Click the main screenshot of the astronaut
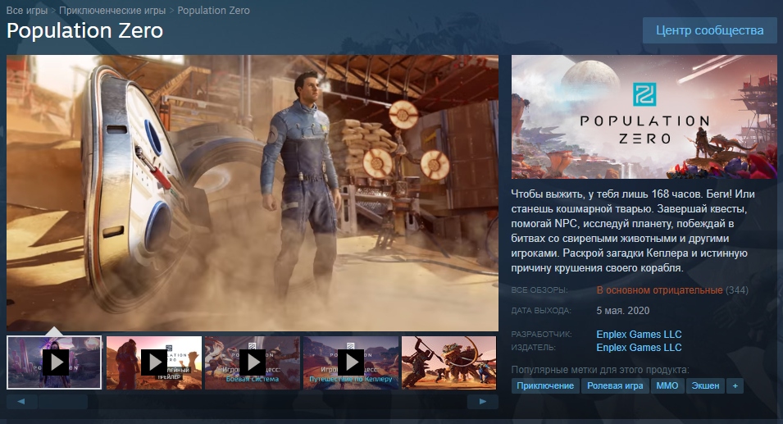The height and width of the screenshot is (424, 783). point(253,193)
